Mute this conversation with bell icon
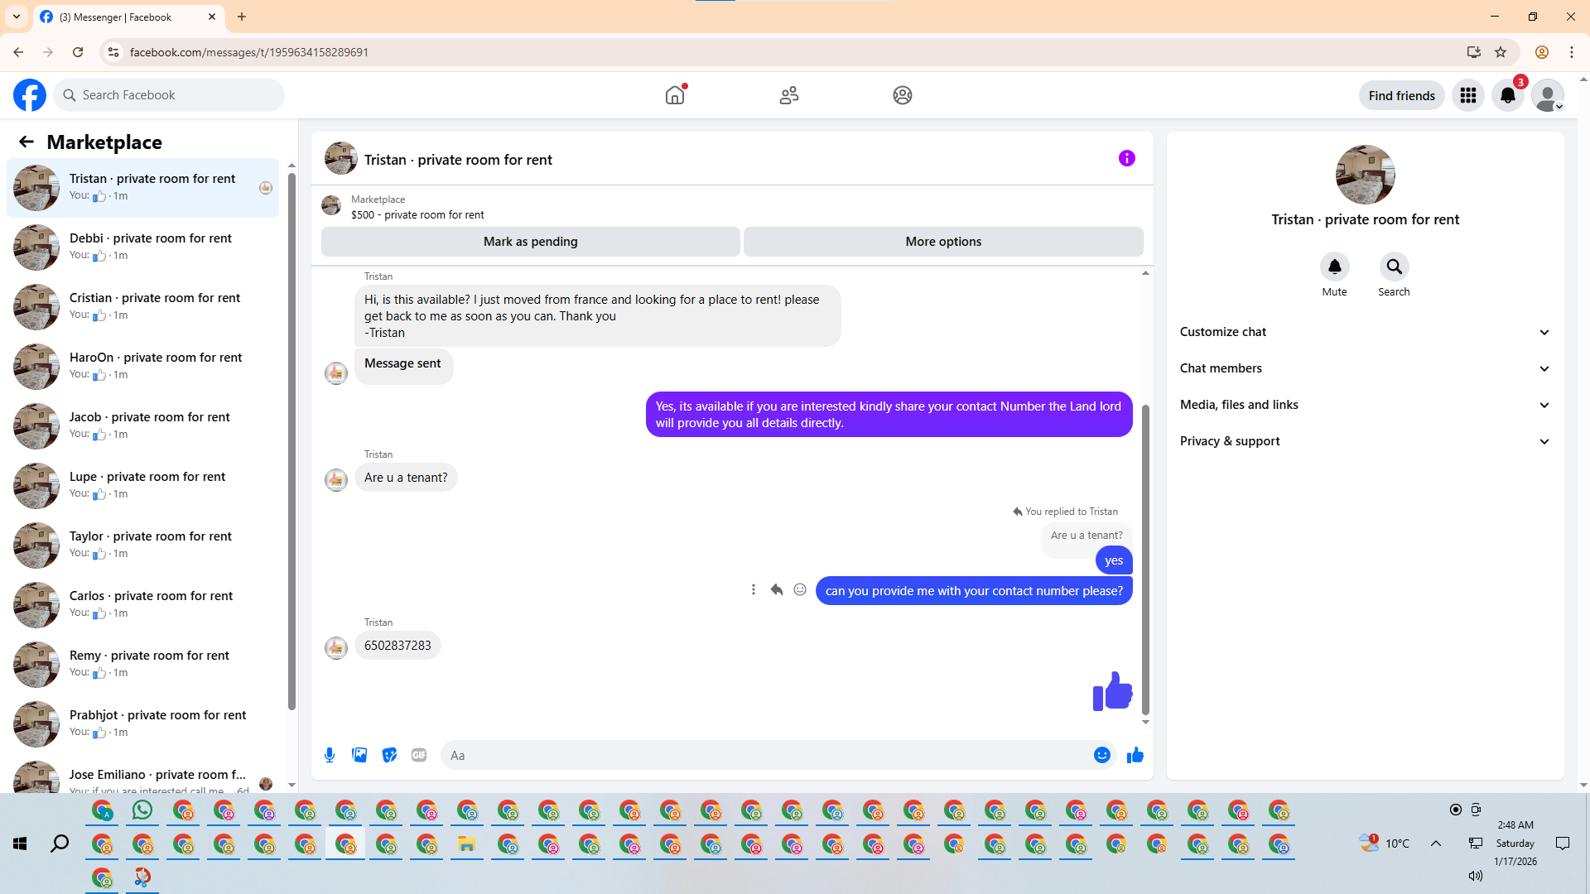Screen dimensions: 1590x894 coord(1334,267)
